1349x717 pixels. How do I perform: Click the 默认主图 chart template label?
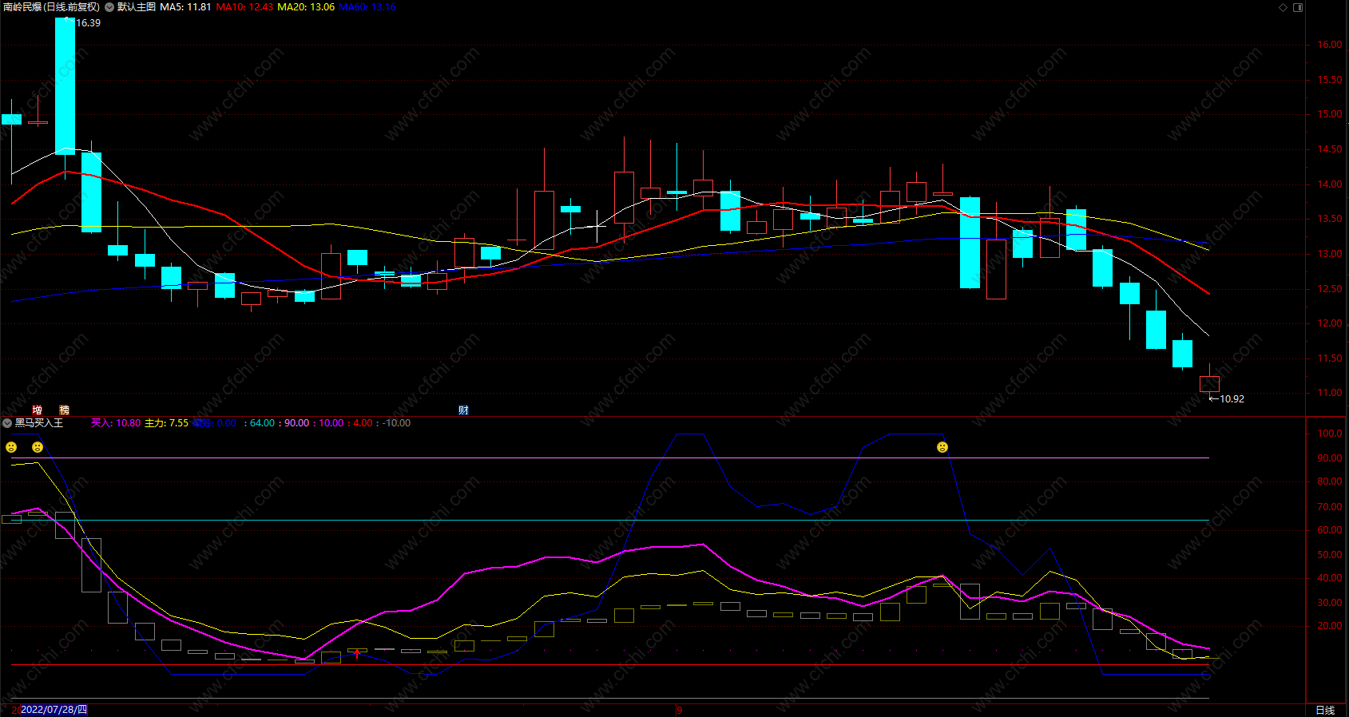tap(136, 7)
